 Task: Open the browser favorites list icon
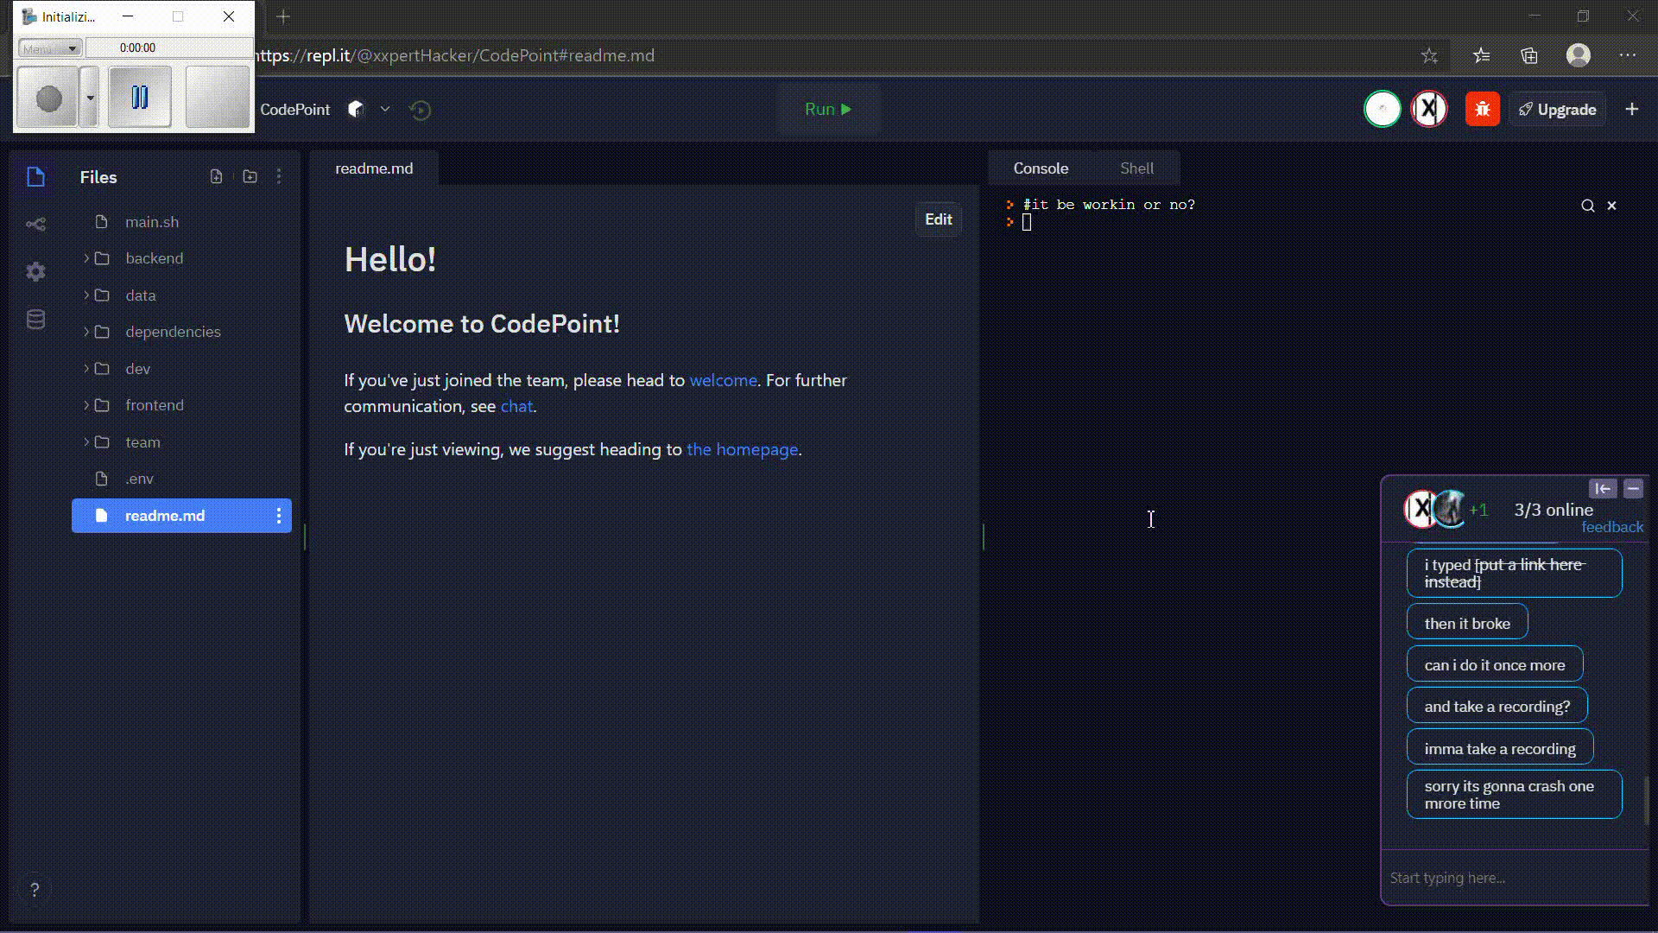pyautogui.click(x=1482, y=55)
